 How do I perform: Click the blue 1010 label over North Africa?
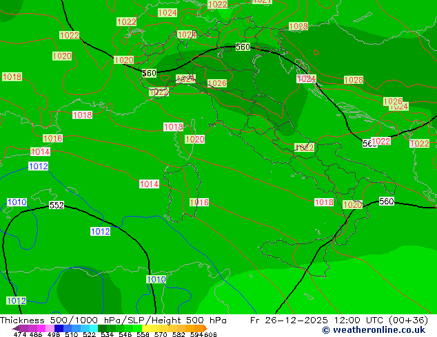pyautogui.click(x=156, y=279)
